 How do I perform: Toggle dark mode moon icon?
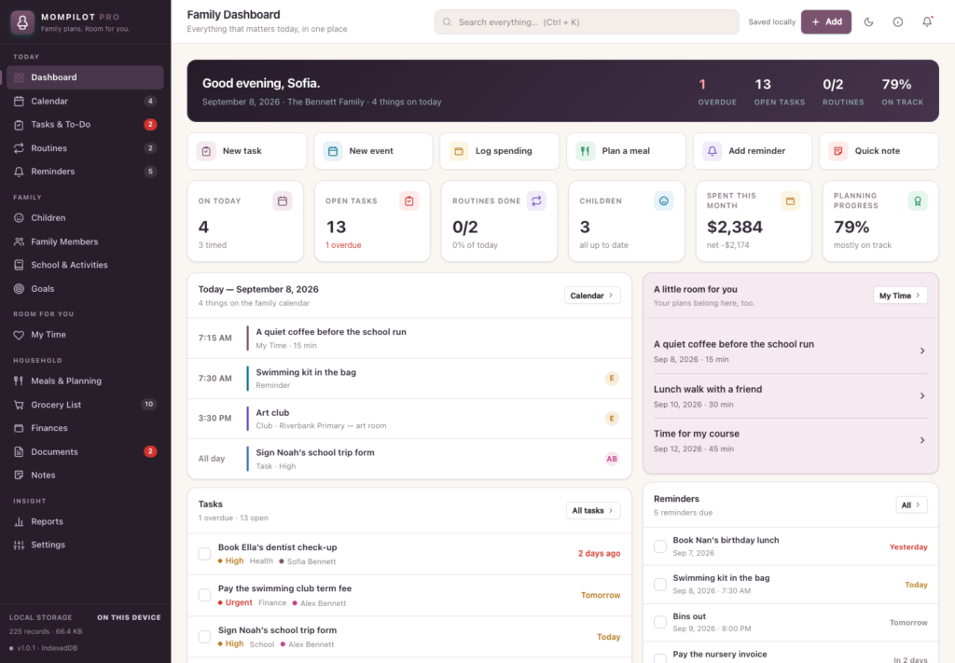(x=868, y=22)
